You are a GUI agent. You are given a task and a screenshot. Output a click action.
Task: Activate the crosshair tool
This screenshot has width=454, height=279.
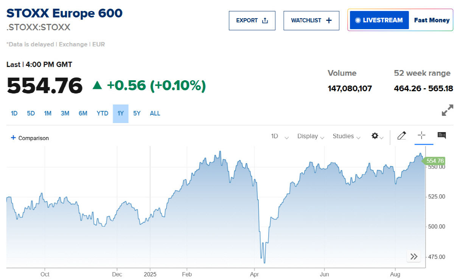(x=422, y=136)
